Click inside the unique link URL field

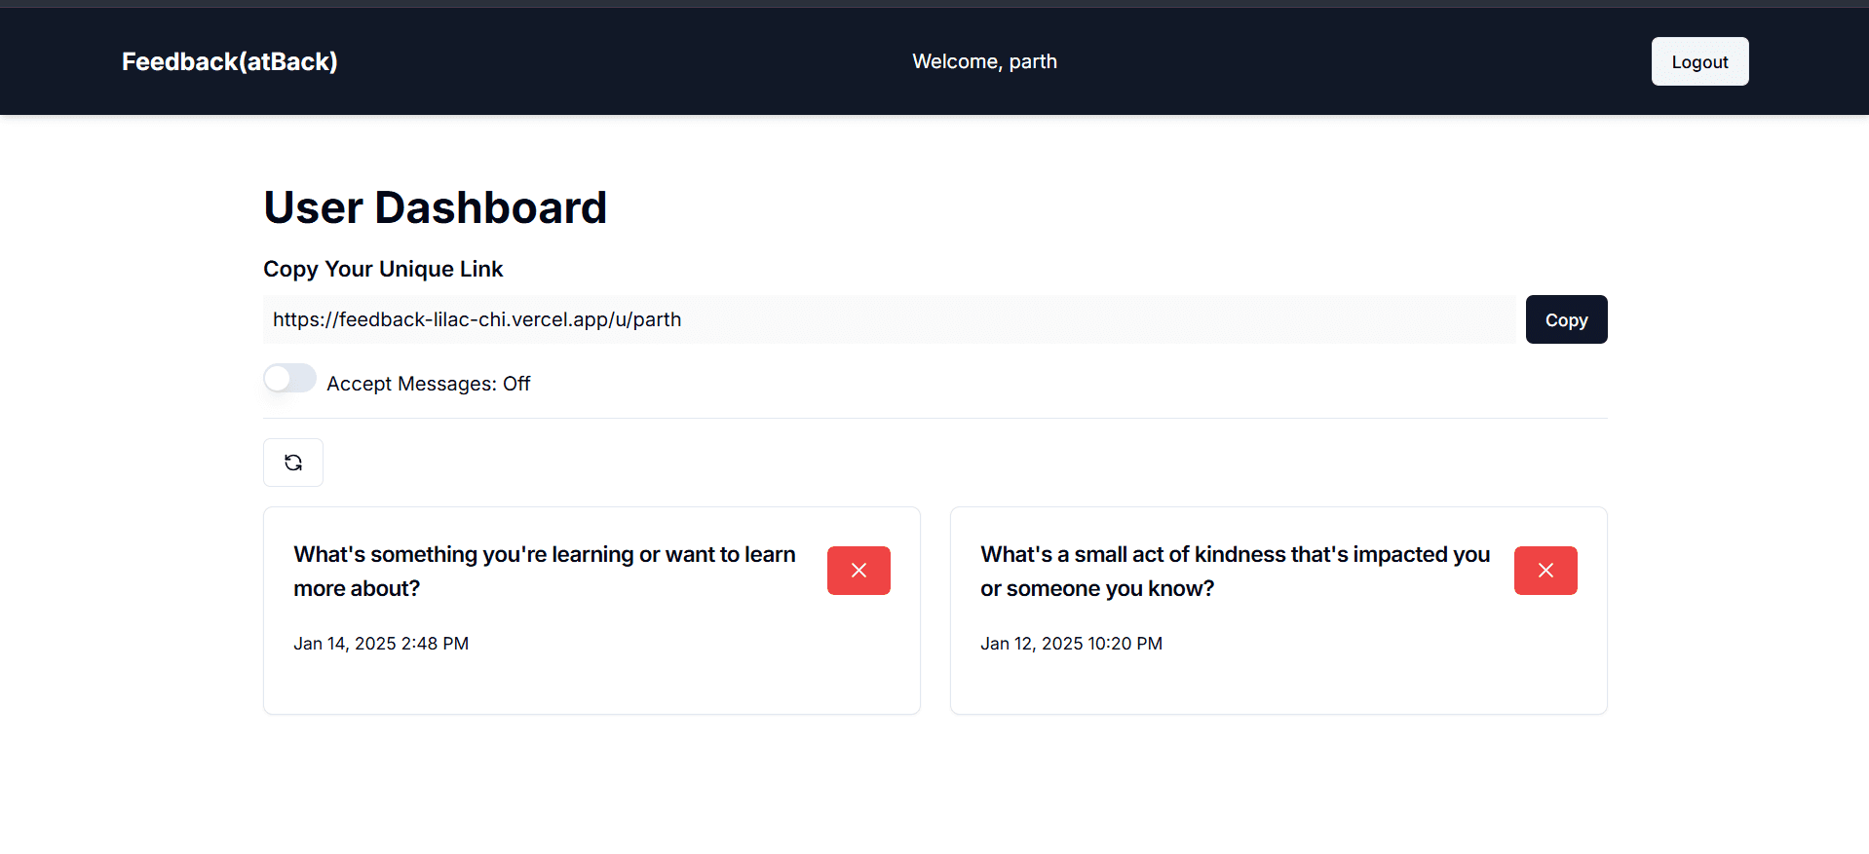click(x=877, y=319)
